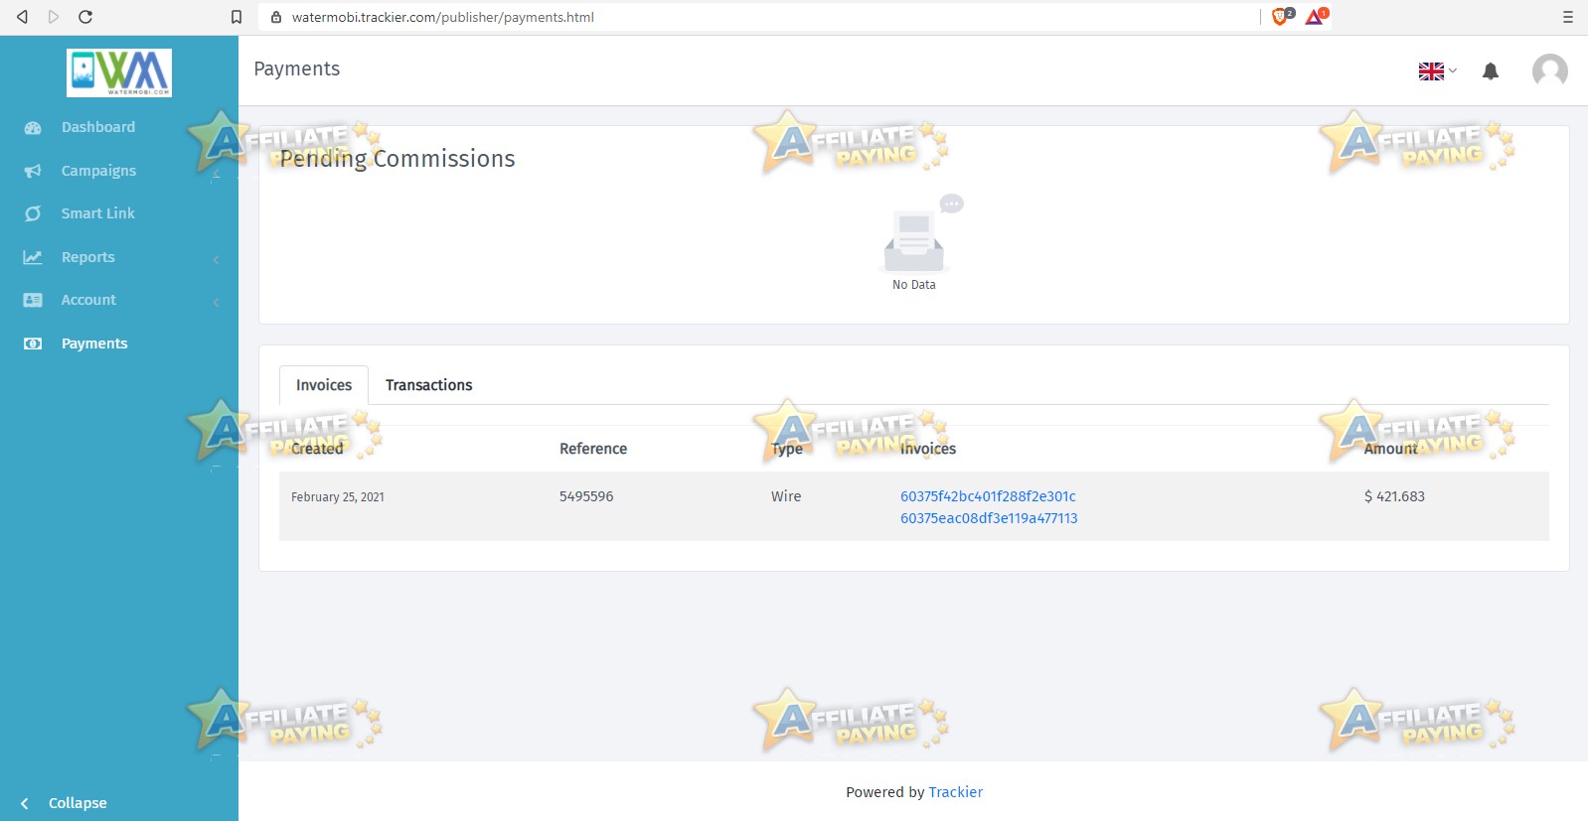The image size is (1588, 821).
Task: Click the Smart Link icon
Action: tap(33, 213)
